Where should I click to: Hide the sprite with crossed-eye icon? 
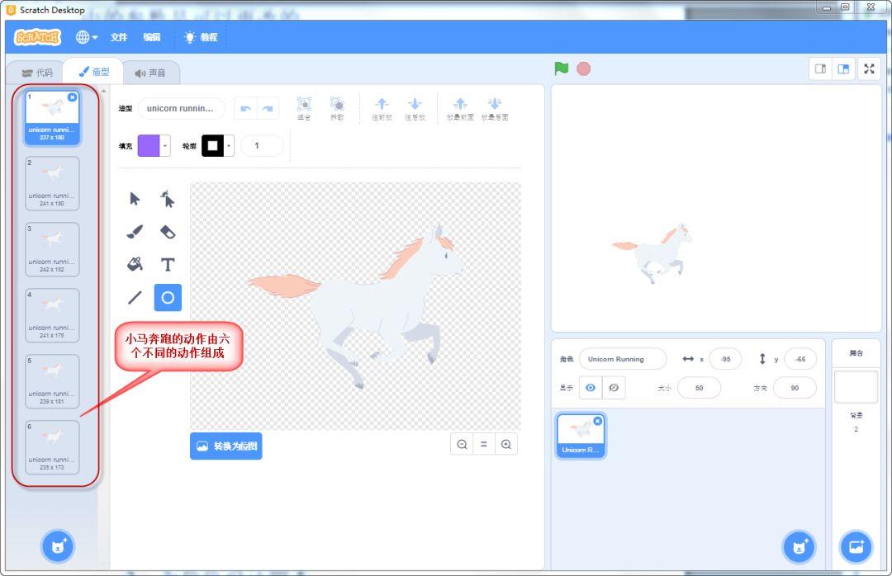click(x=614, y=388)
